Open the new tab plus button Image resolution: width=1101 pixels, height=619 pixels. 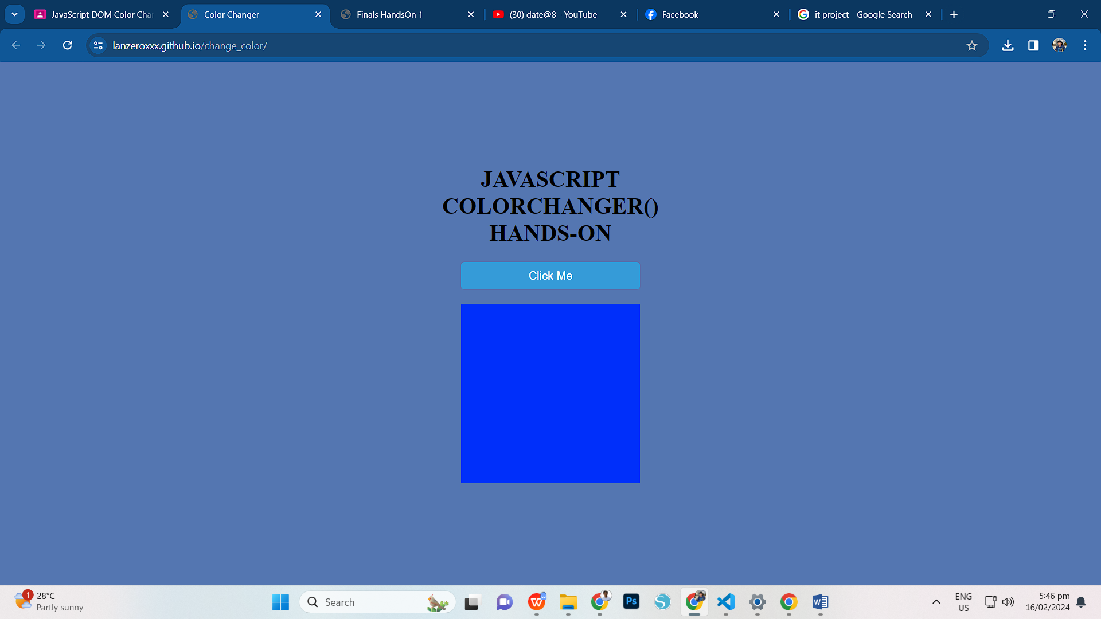click(x=954, y=14)
